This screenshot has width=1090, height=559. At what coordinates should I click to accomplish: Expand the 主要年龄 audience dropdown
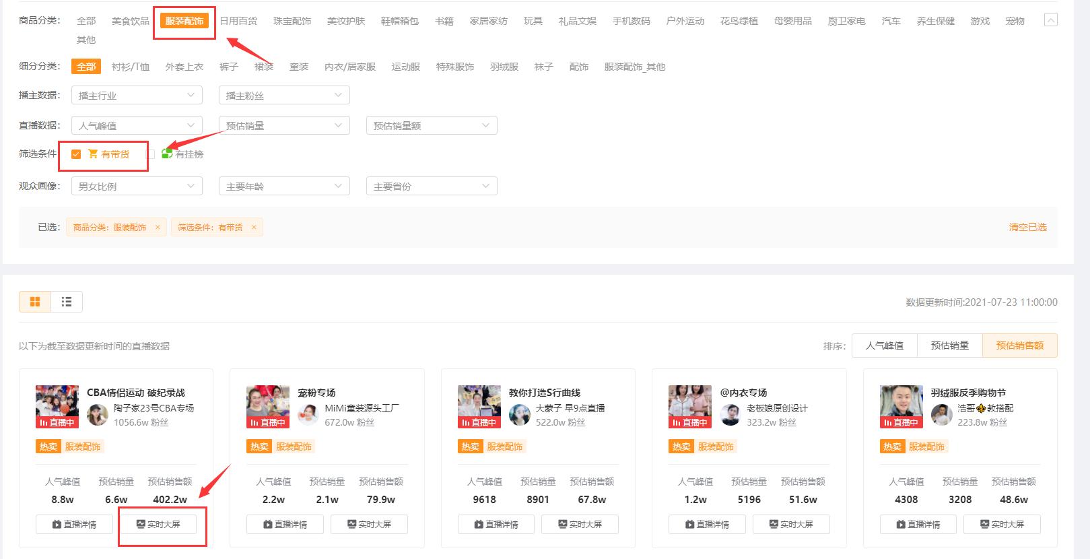(x=284, y=186)
